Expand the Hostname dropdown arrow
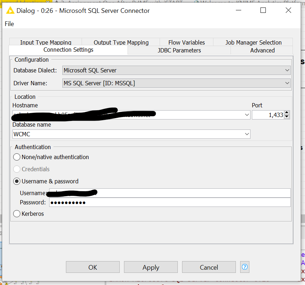The image size is (305, 285). pos(247,115)
